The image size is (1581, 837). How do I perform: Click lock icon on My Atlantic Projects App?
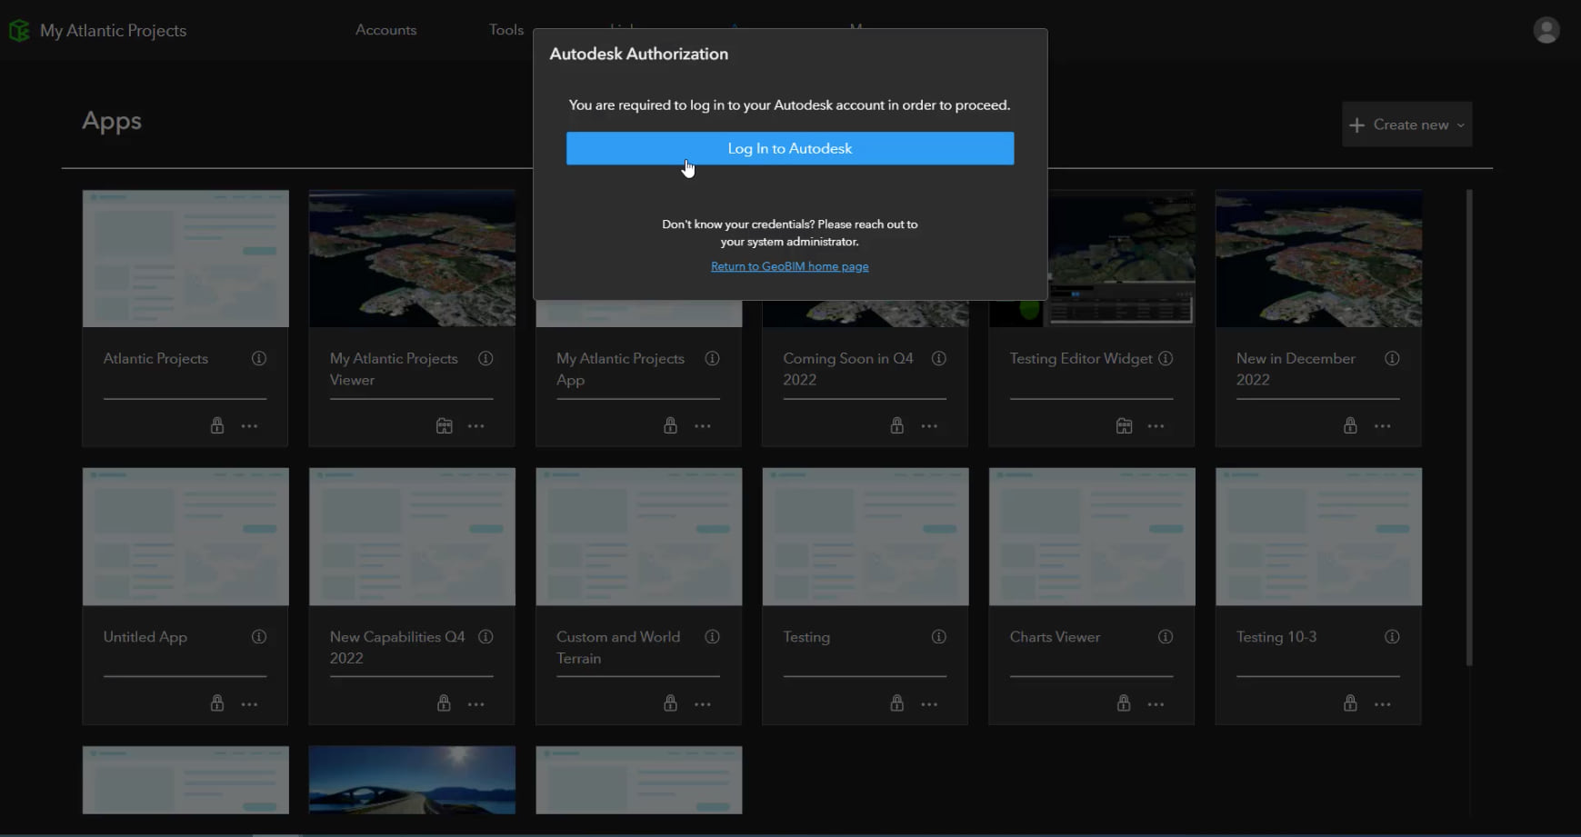(x=670, y=425)
